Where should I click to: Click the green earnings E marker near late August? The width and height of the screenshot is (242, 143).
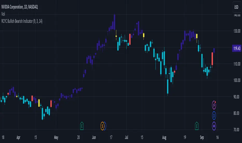pos(197,126)
